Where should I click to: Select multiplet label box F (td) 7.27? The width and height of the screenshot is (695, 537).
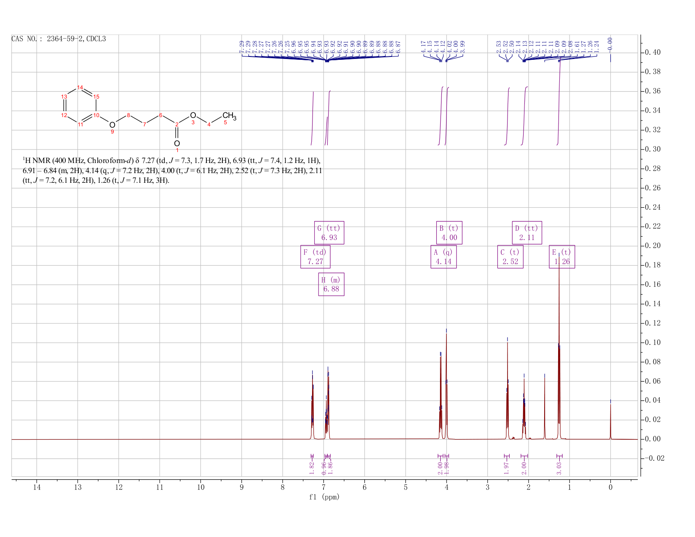click(x=315, y=256)
